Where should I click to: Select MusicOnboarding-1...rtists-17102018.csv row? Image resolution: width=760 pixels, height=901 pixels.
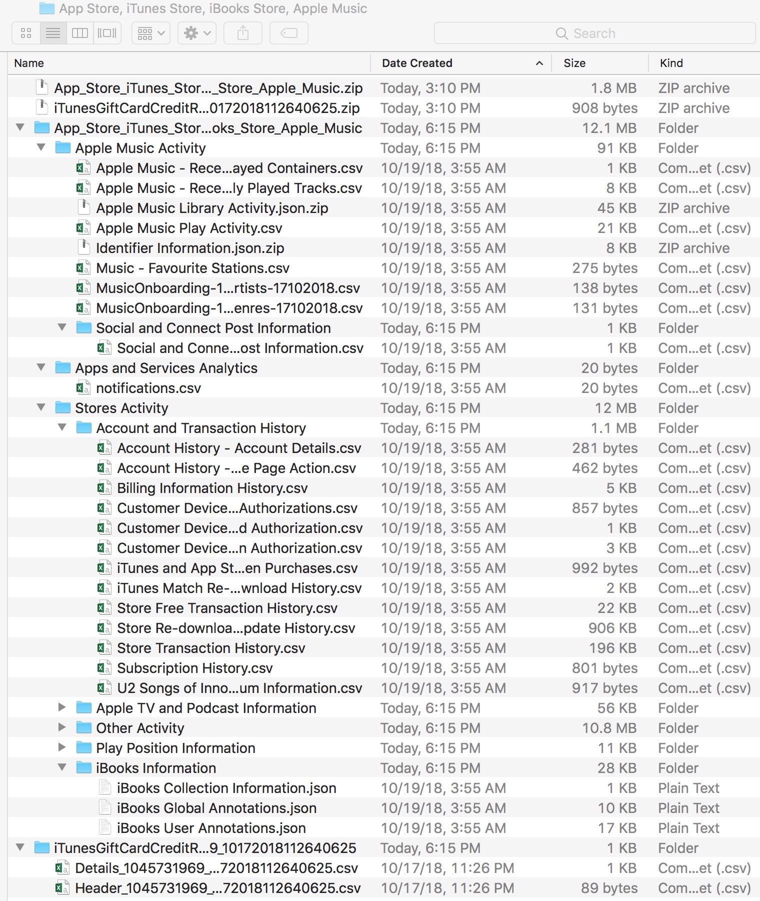[x=384, y=287]
